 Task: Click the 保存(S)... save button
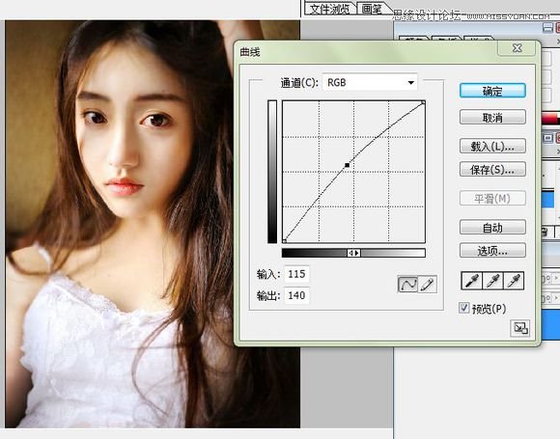click(492, 170)
